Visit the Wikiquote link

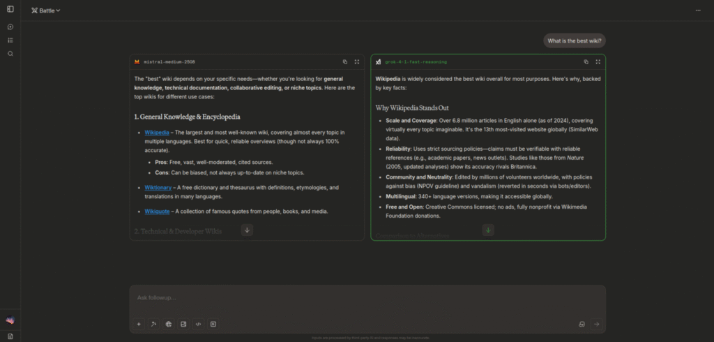click(x=157, y=211)
